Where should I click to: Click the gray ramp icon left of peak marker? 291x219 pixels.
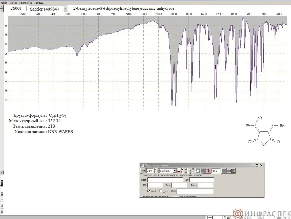(x=203, y=171)
